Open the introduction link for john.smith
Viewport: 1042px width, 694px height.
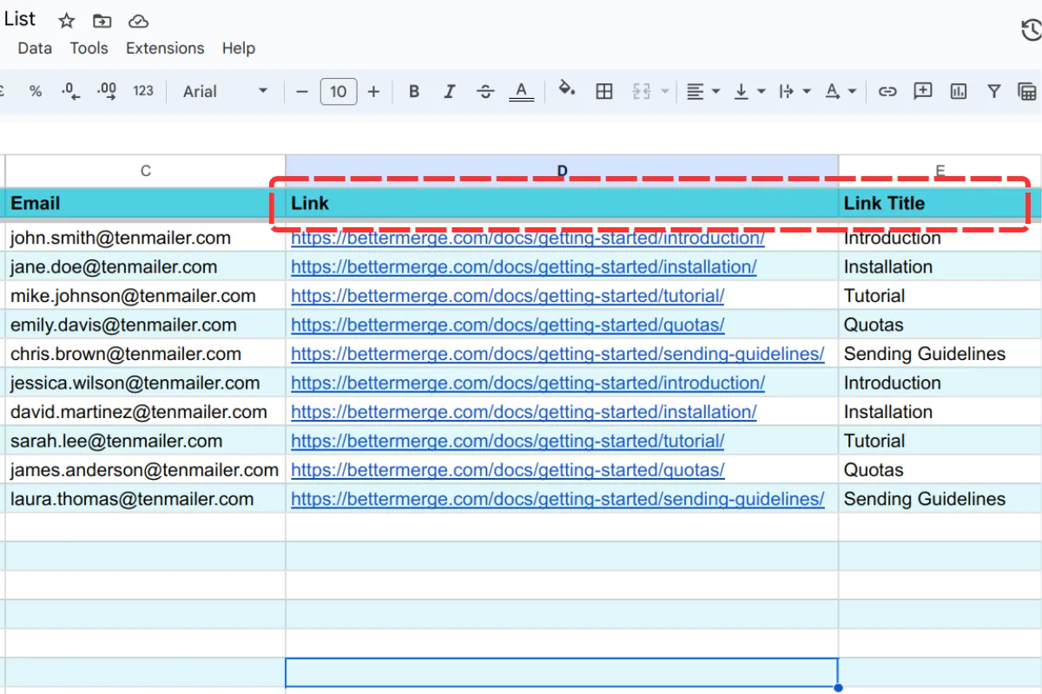pos(528,238)
